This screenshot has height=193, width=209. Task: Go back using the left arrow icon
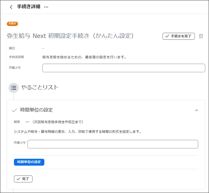(11, 7)
